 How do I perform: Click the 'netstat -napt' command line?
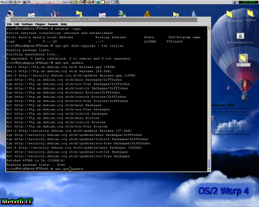44,29
